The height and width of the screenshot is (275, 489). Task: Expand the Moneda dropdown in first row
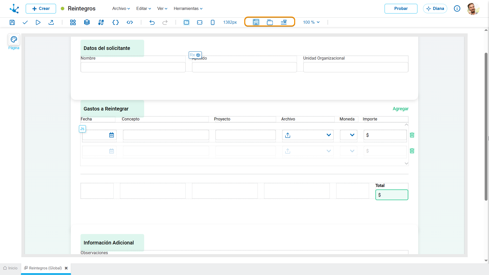[x=352, y=135]
